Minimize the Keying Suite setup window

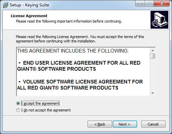click(140, 4)
